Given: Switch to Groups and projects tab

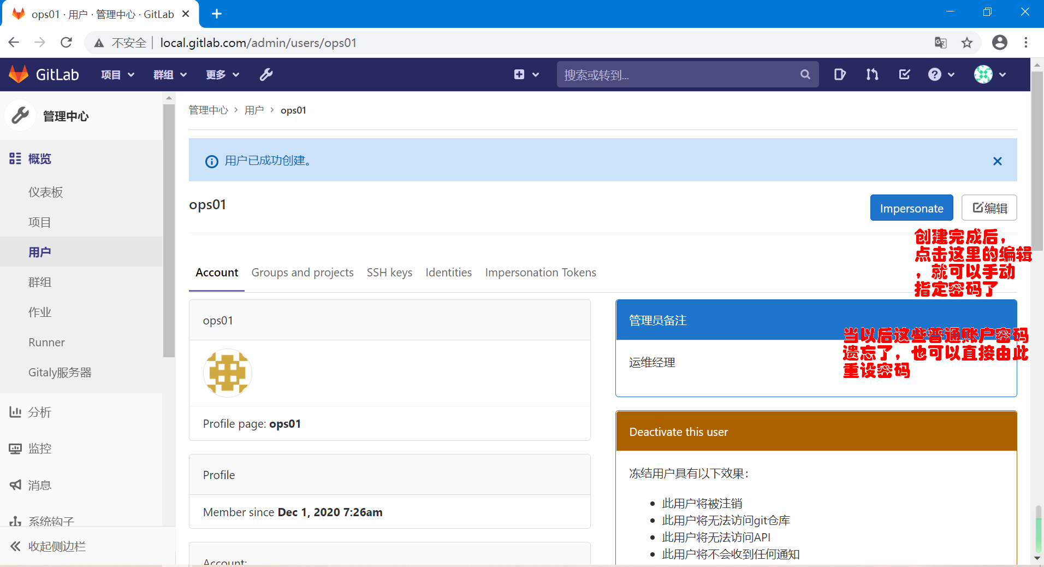Looking at the screenshot, I should point(302,272).
